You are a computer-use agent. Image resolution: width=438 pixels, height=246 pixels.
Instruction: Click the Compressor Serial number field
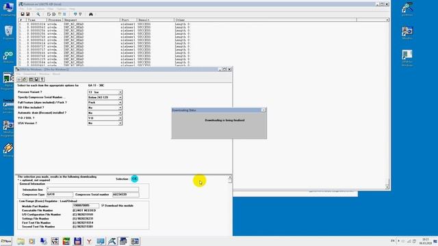[x=126, y=194]
